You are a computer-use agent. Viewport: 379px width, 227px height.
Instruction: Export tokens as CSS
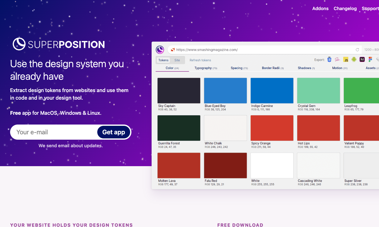pyautogui.click(x=329, y=60)
